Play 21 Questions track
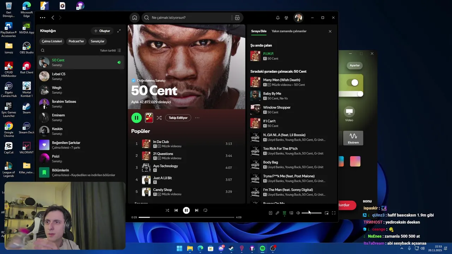452x254 pixels. [186, 156]
